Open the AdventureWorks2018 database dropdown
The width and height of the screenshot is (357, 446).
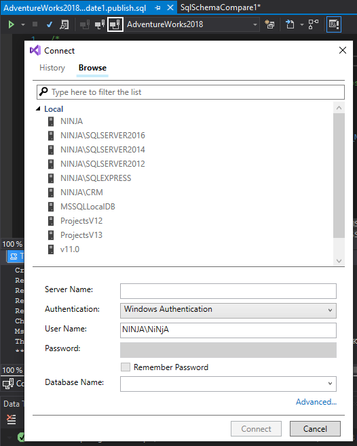click(x=255, y=25)
